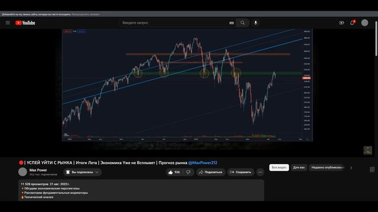Open the account avatar menu
Screen dimensions: 378x212
pos(364,23)
